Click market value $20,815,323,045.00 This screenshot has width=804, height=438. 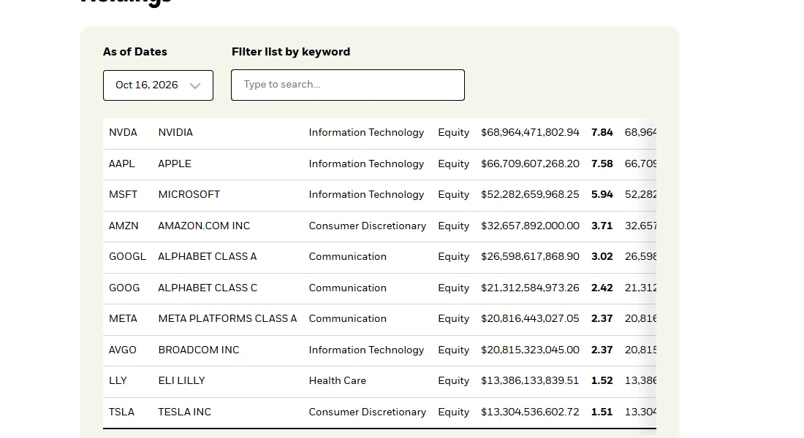click(x=530, y=350)
